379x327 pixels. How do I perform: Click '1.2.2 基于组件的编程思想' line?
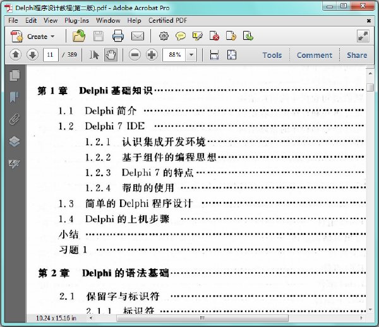(x=151, y=157)
